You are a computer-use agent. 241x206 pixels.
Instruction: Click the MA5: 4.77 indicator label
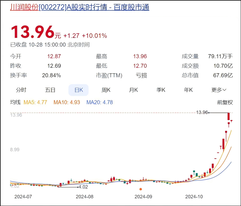tap(35, 102)
